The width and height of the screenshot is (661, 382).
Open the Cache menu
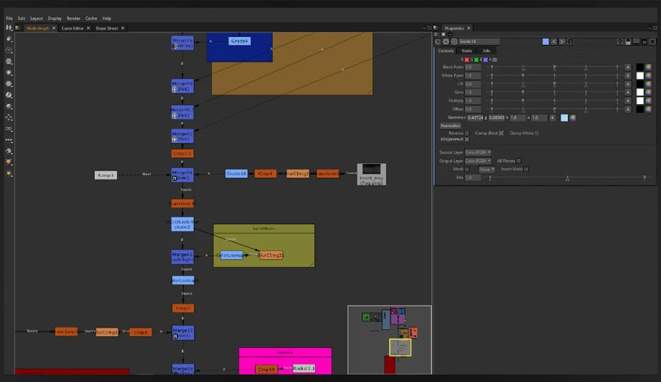click(91, 18)
